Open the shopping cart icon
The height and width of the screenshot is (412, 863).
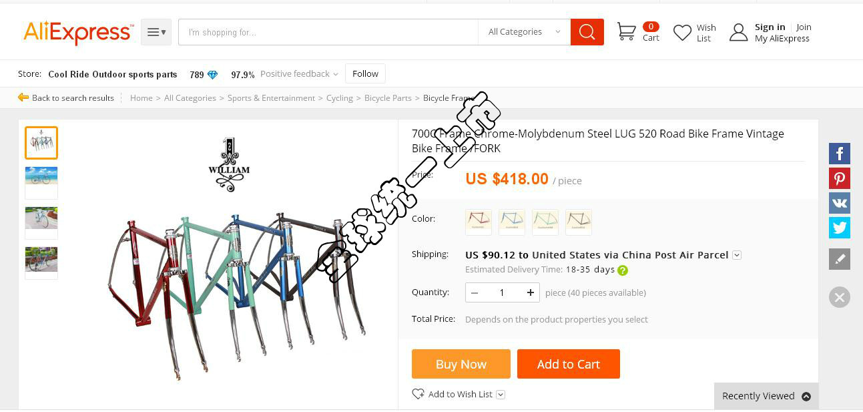tap(626, 32)
